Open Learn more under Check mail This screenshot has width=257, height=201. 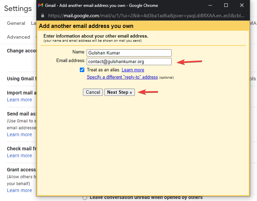[19, 155]
